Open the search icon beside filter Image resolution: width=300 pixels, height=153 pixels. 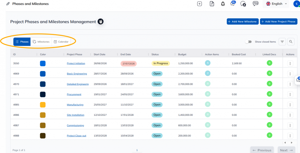[291, 42]
